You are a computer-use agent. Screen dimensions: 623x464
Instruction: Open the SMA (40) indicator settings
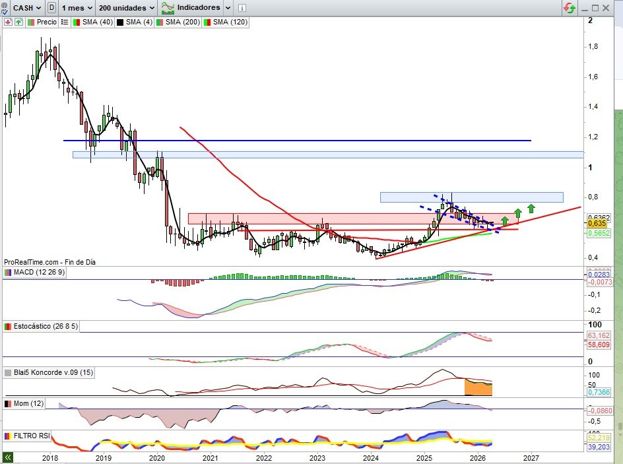coord(93,22)
